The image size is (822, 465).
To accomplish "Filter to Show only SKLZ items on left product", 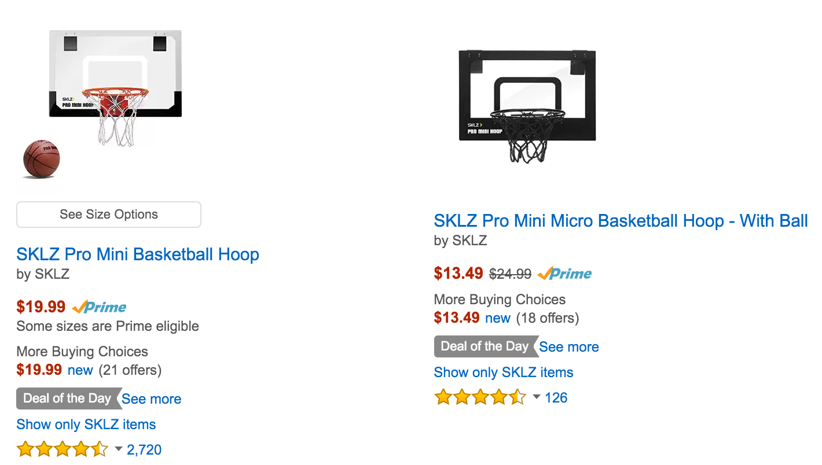I will 86,424.
